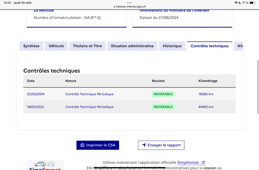The height and width of the screenshot is (170, 259).
Task: Click the Contrôles techniques section heading
Action: pos(51,71)
